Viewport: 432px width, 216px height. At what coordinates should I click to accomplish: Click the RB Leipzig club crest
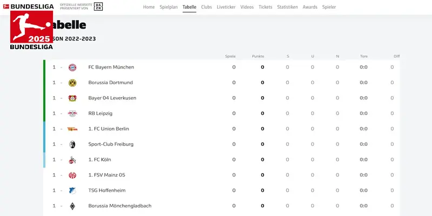pos(72,113)
